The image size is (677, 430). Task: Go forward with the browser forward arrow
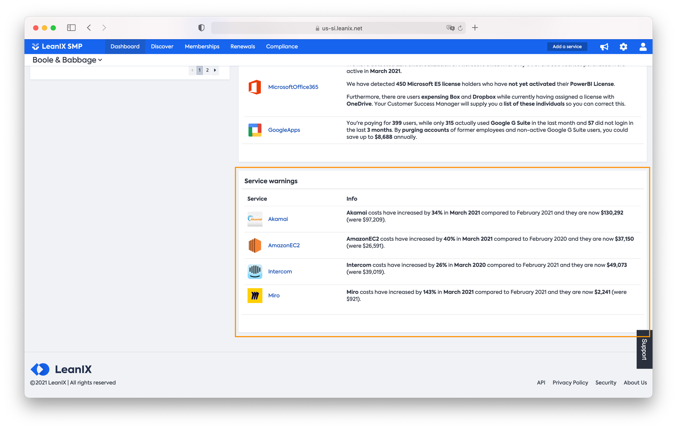coord(104,28)
